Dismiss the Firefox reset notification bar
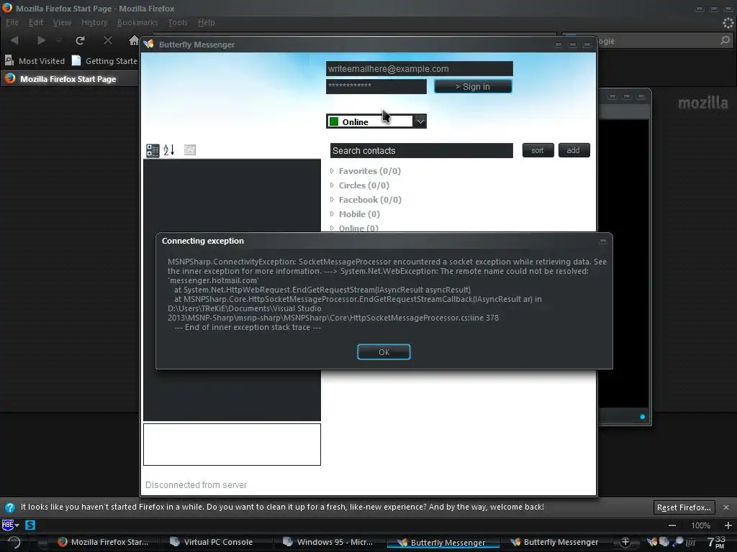This screenshot has height=552, width=737. [x=726, y=507]
